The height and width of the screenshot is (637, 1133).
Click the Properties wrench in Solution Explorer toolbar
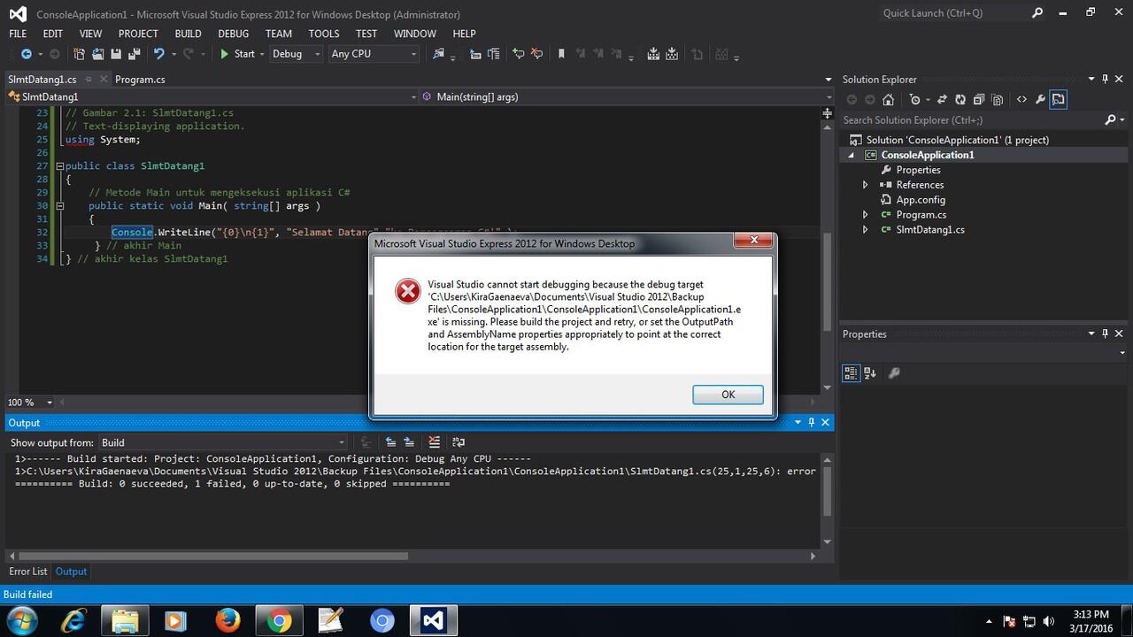click(x=1040, y=100)
